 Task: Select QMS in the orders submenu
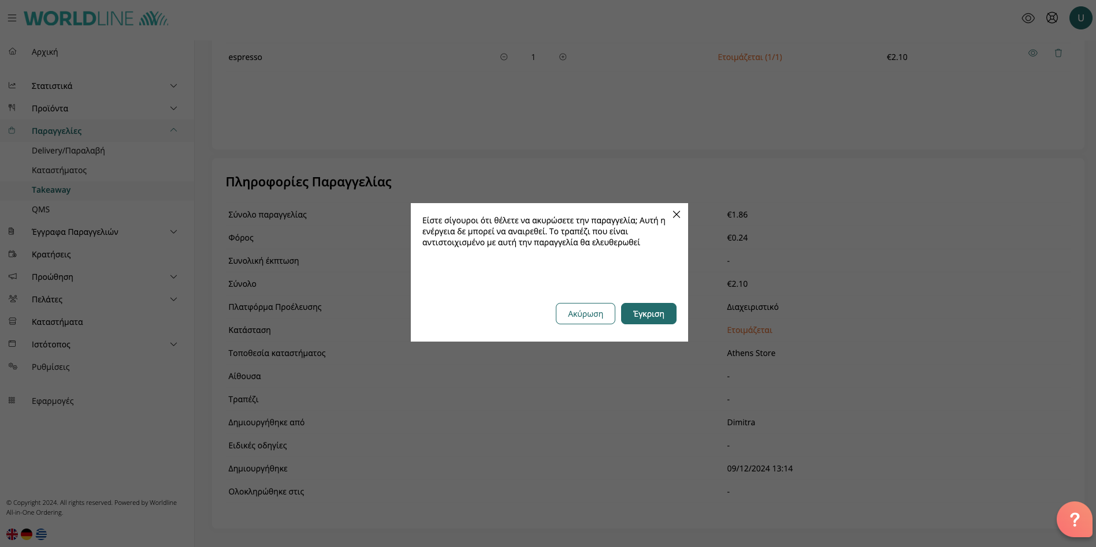[41, 209]
